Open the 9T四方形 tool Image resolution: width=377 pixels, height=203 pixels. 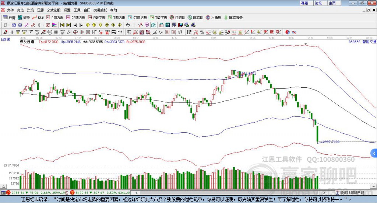tap(138, 18)
